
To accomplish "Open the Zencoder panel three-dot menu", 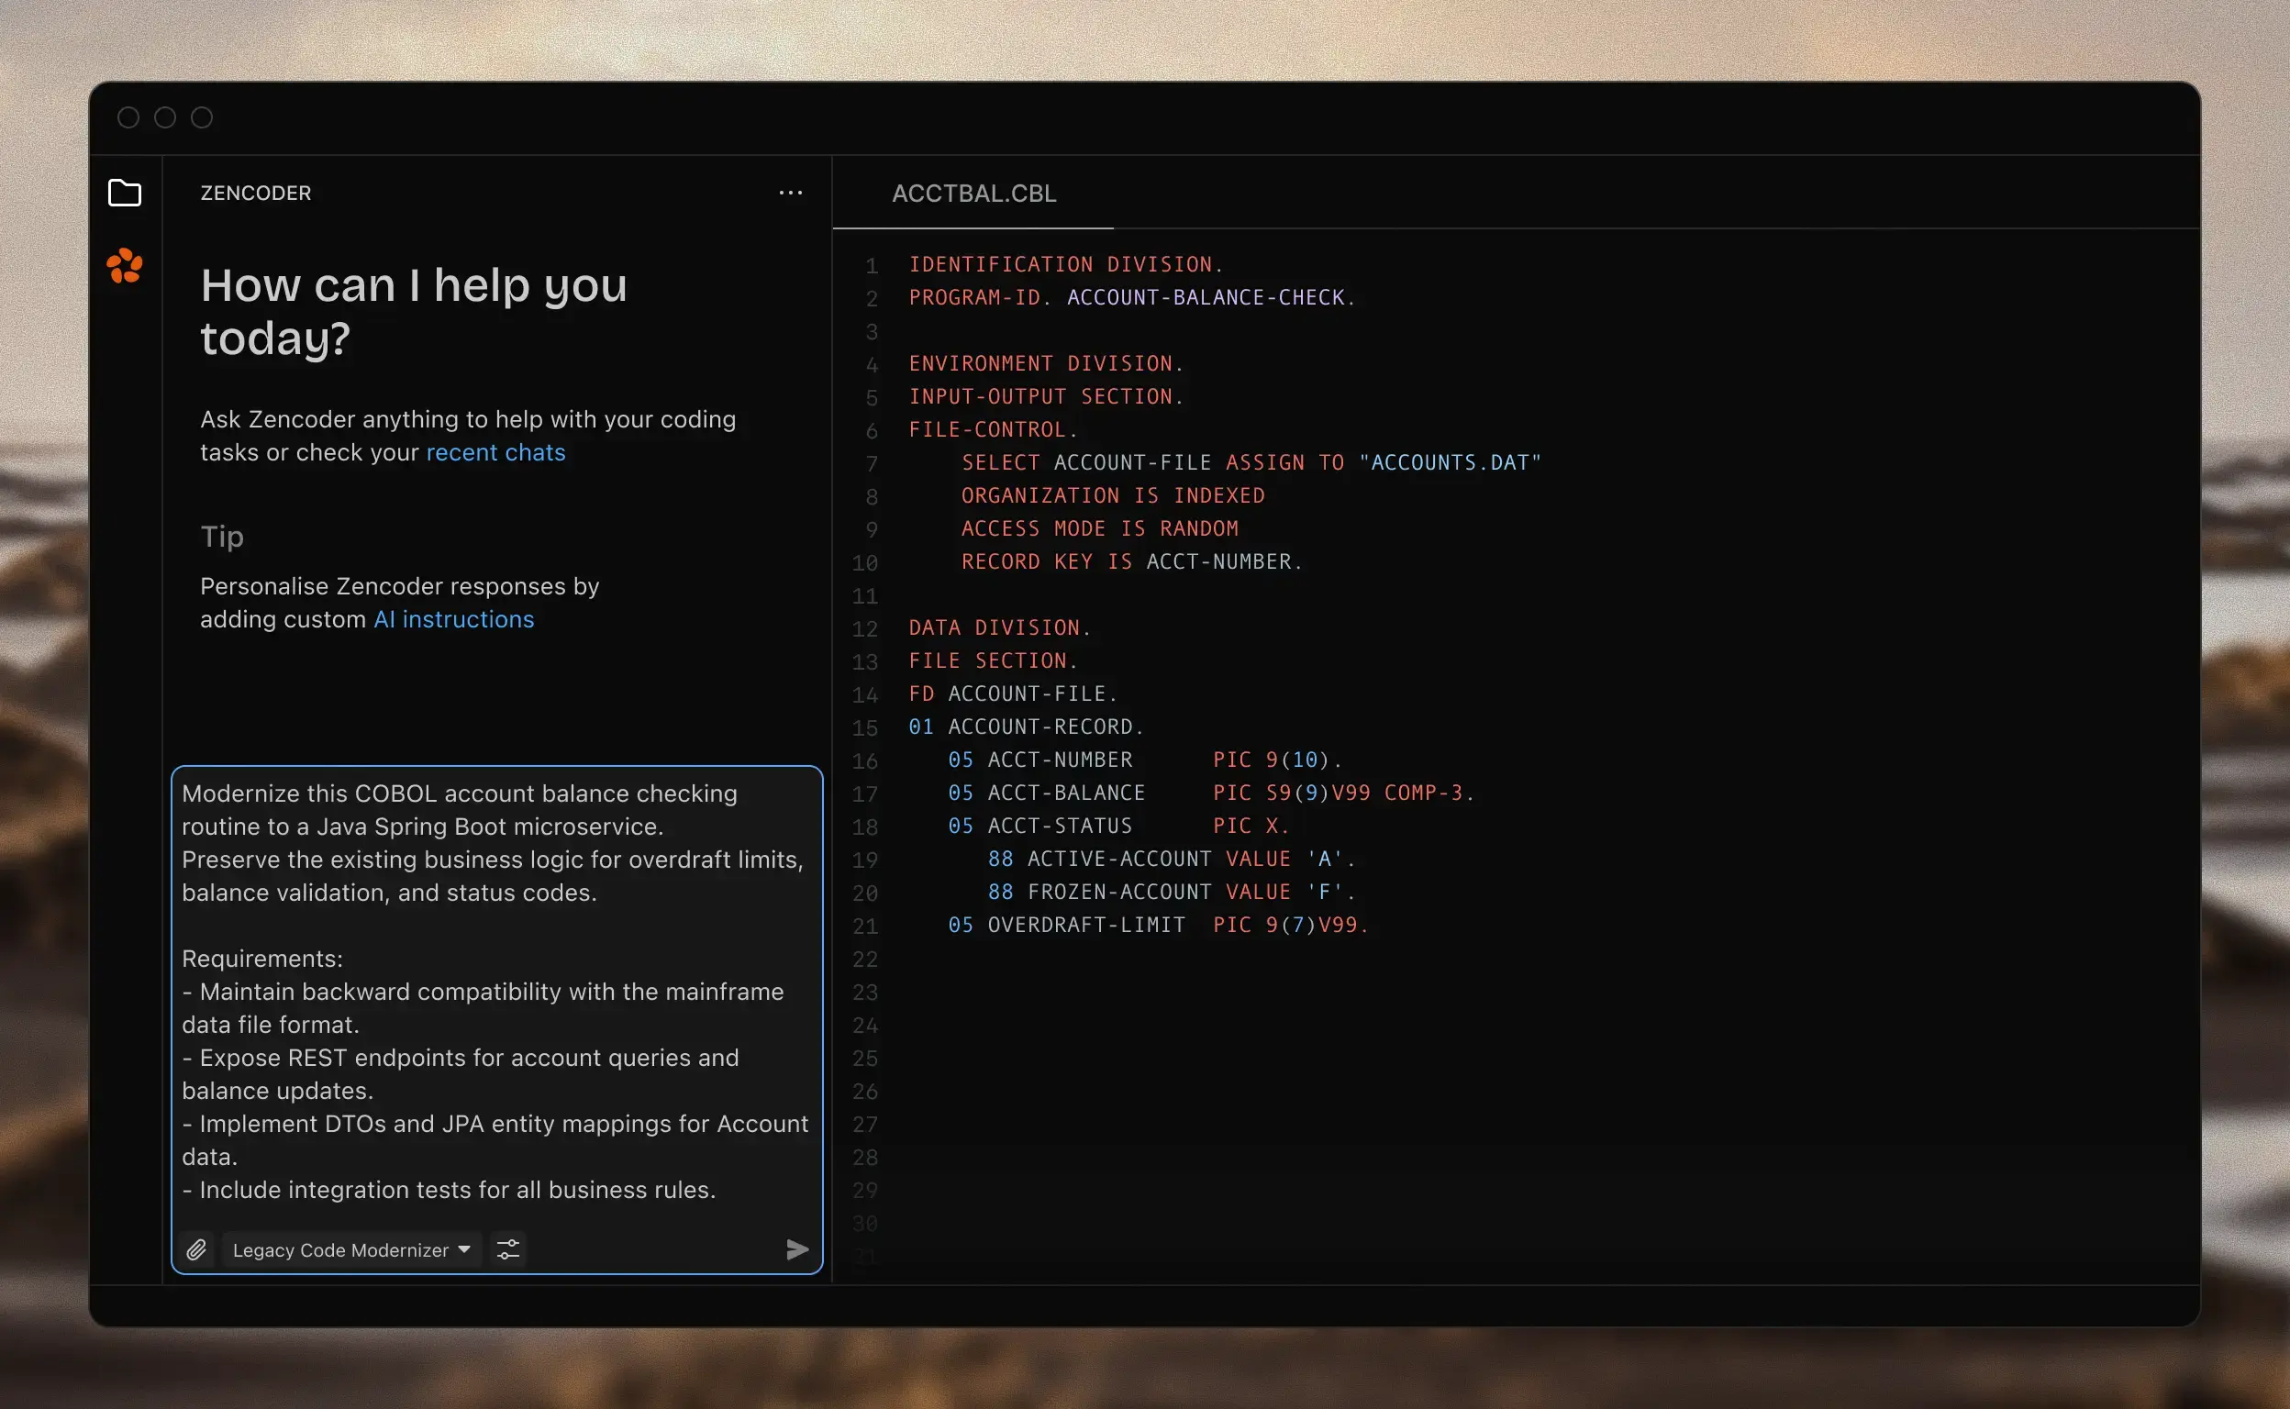I will click(x=789, y=193).
